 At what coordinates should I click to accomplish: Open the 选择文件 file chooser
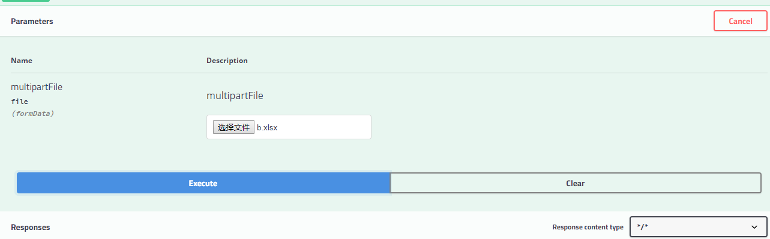coord(233,127)
